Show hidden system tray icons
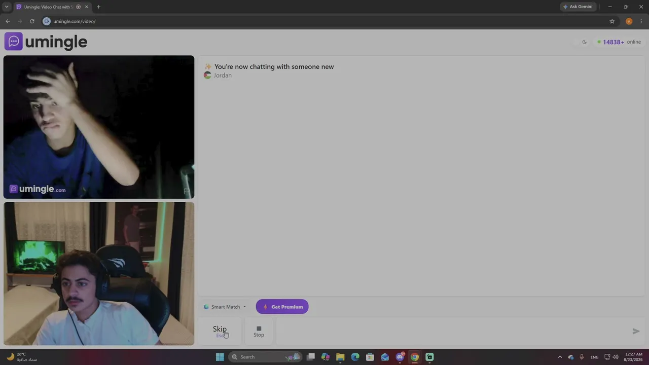649x365 pixels. click(560, 357)
